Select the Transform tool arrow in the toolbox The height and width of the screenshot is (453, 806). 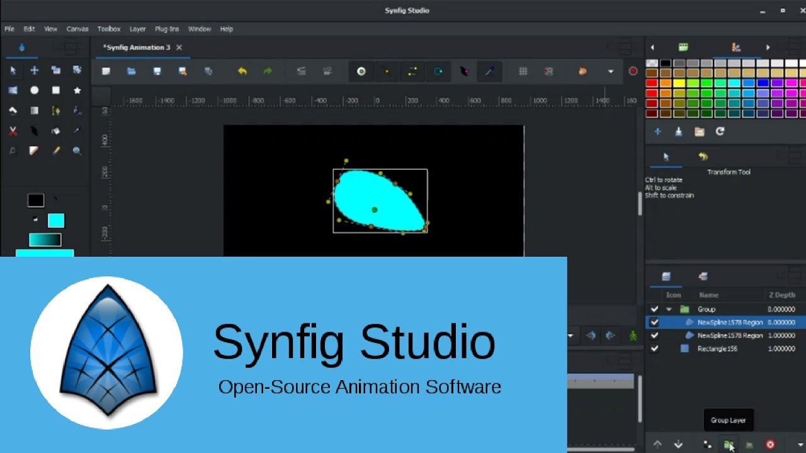(x=13, y=70)
